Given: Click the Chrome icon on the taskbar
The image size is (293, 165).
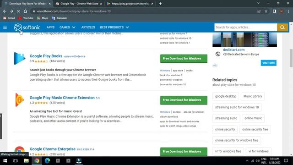Looking at the screenshot, I should click(x=37, y=161).
